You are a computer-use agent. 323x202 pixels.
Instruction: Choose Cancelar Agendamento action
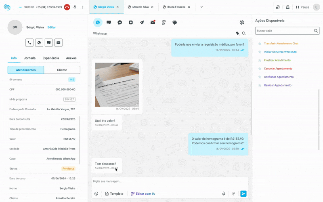tap(278, 69)
